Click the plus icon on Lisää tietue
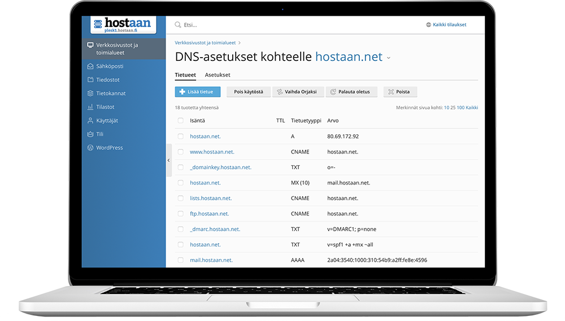565x321 pixels. tap(182, 92)
